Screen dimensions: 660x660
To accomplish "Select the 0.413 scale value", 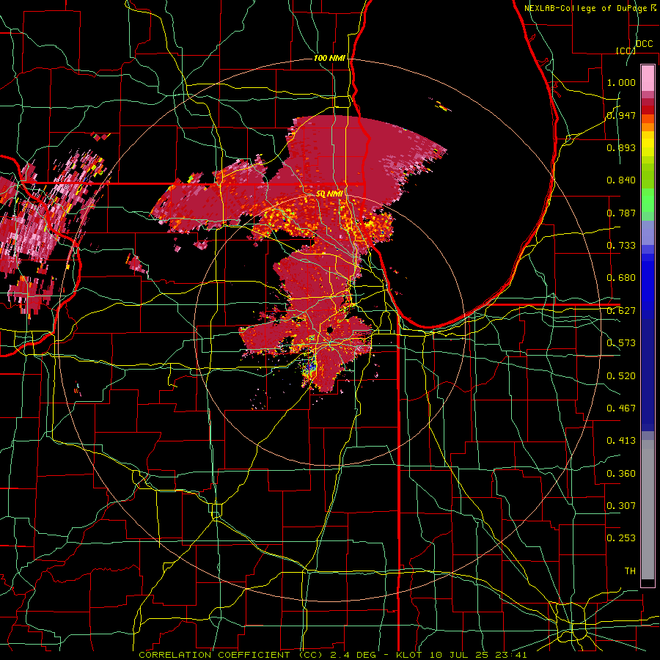I will [x=621, y=441].
